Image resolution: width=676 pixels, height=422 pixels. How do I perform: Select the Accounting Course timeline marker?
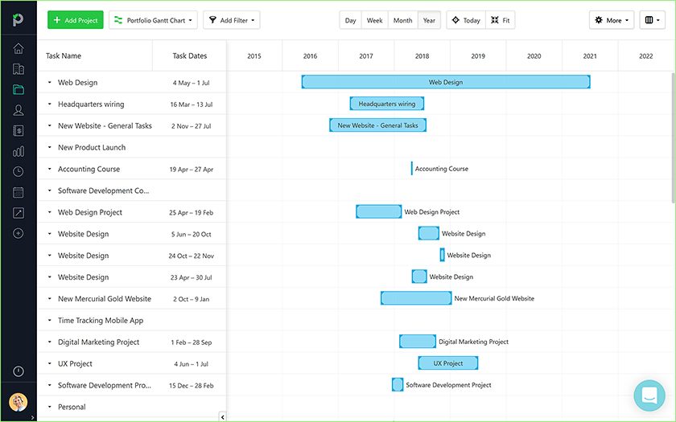[x=412, y=168]
